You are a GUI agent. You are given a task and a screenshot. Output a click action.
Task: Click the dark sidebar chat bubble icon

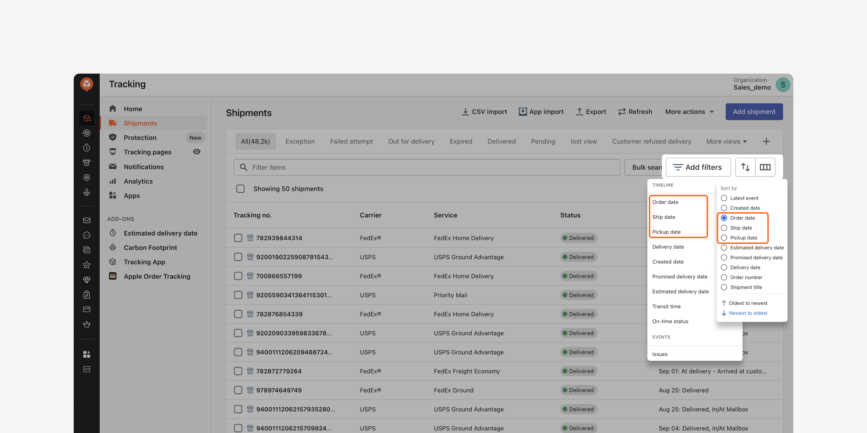click(86, 235)
